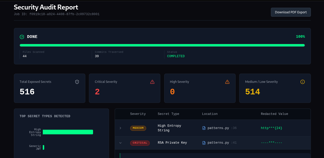
Task: Click the Files Scanned value 44
Action: click(24, 56)
